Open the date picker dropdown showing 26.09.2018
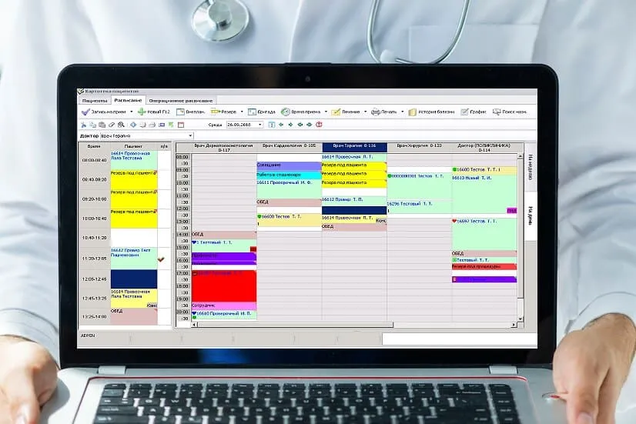The height and width of the screenshot is (424, 636). pyautogui.click(x=260, y=124)
